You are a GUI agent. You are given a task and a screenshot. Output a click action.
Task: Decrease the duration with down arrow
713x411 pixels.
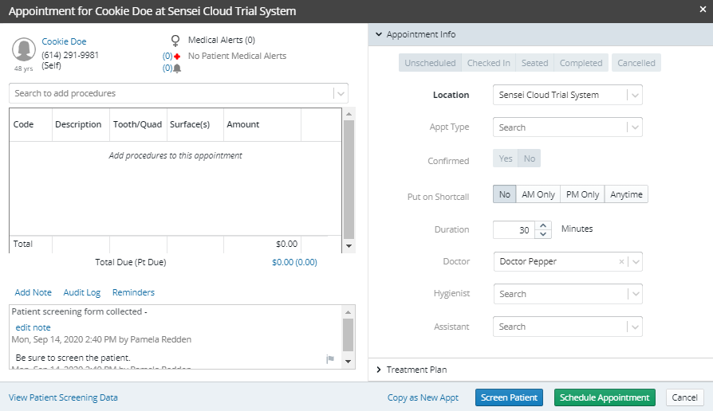coord(543,234)
